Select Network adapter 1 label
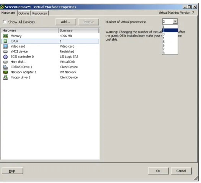 point(23,72)
